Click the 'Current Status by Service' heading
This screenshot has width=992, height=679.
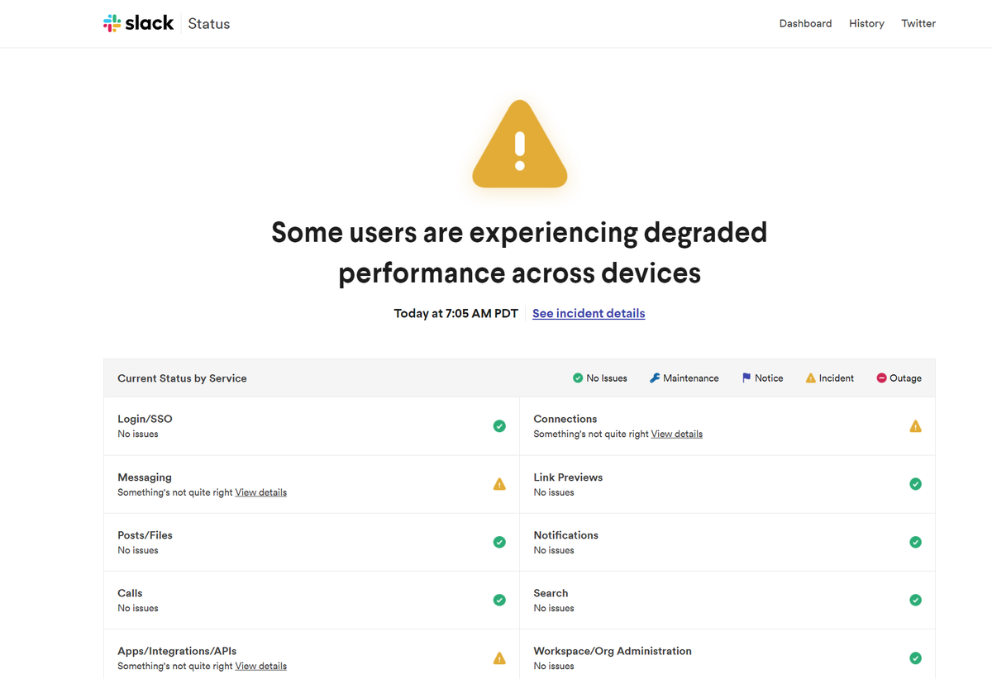[182, 378]
